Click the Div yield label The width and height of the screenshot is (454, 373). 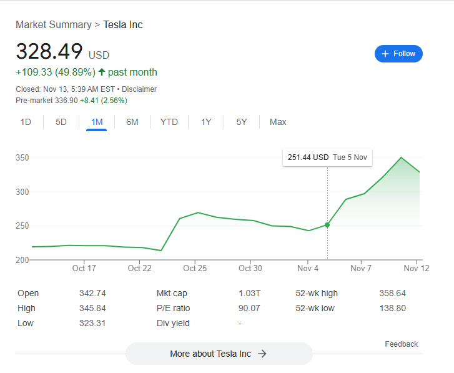click(173, 323)
